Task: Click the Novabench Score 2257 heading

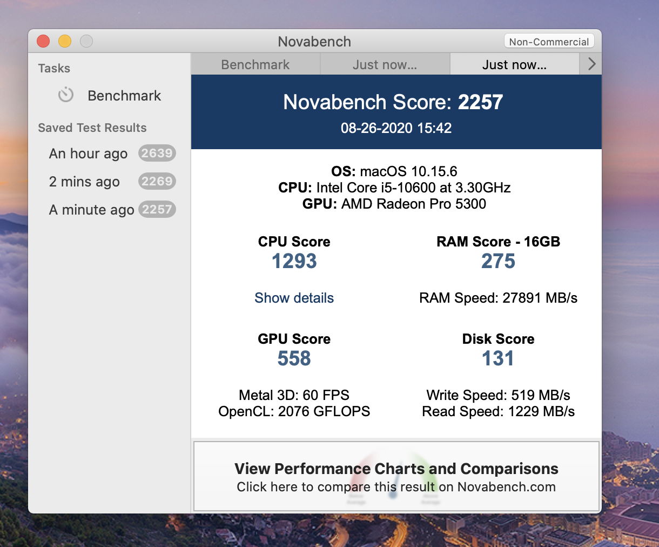Action: [393, 102]
